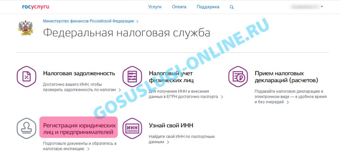
Task: Open Регистрация юридических лиц и предпринимателей
Action: click(79, 129)
